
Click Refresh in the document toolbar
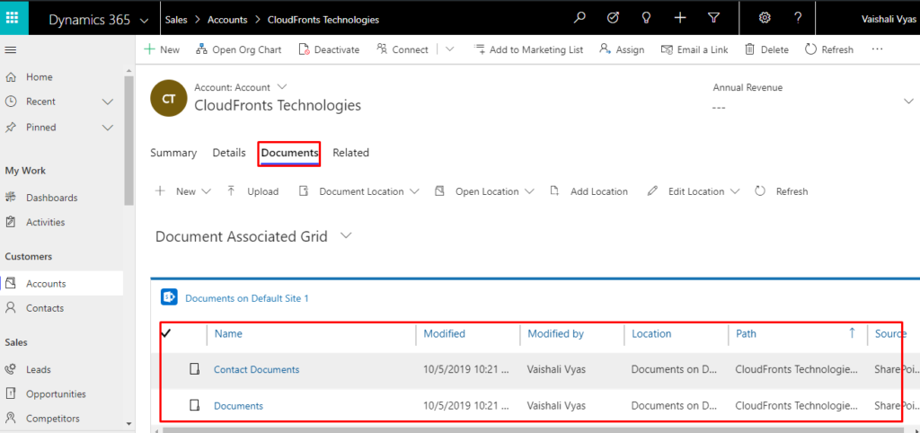[781, 191]
